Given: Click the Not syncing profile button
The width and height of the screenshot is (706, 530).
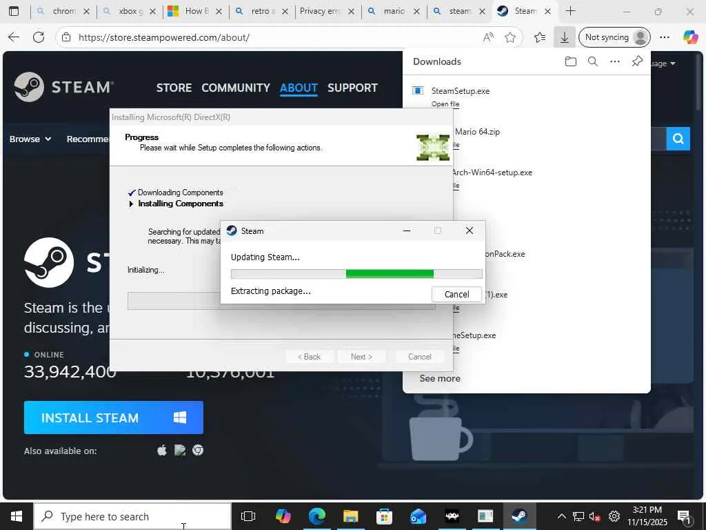Looking at the screenshot, I should (x=614, y=37).
